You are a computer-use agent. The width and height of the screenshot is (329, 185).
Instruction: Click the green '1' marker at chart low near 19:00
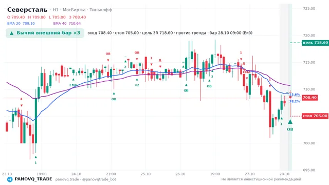coord(35,163)
